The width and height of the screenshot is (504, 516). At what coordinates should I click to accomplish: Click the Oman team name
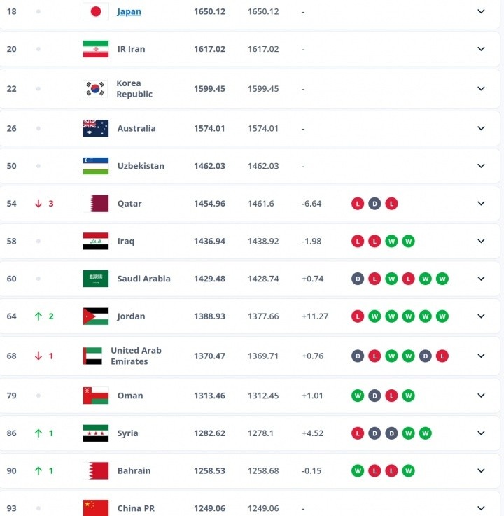[130, 396]
